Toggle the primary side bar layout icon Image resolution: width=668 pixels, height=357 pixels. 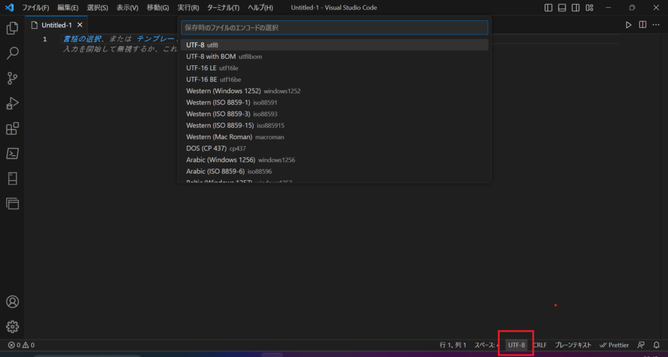coord(548,8)
